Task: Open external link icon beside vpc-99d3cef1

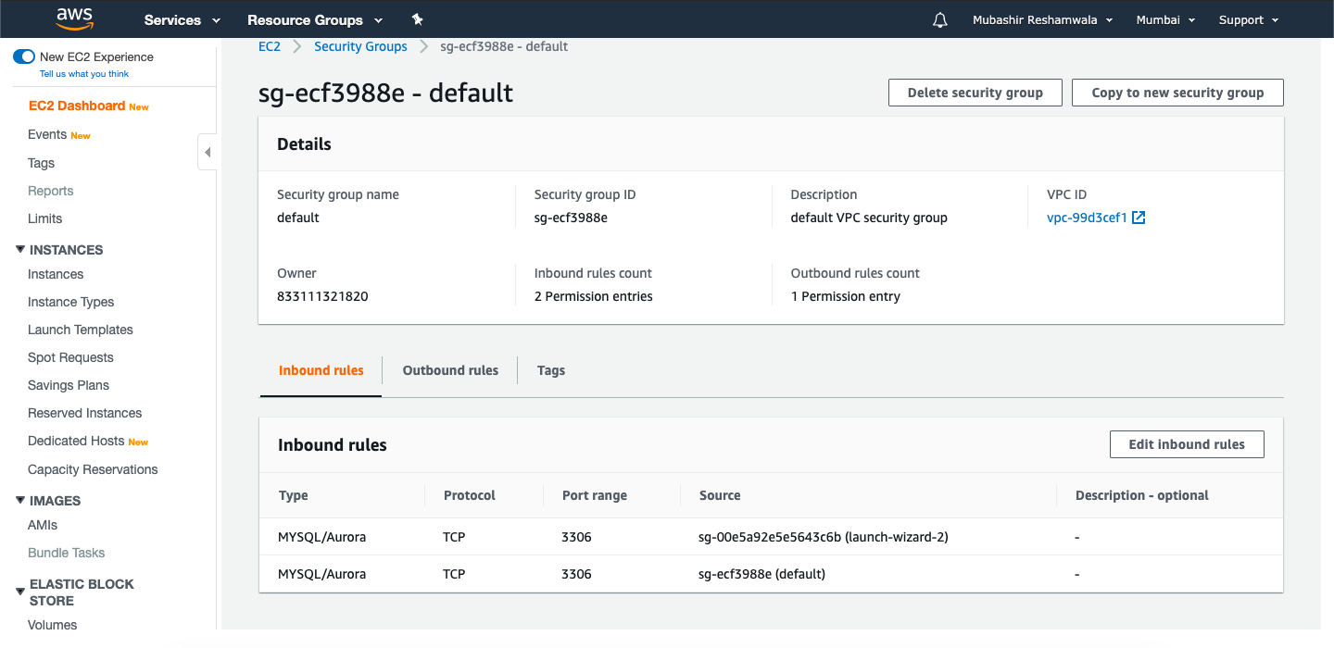Action: click(1139, 218)
